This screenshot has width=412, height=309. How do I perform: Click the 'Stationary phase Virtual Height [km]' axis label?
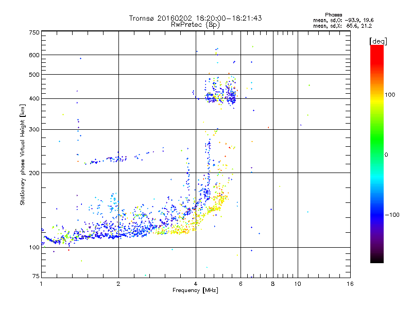[x=23, y=155]
